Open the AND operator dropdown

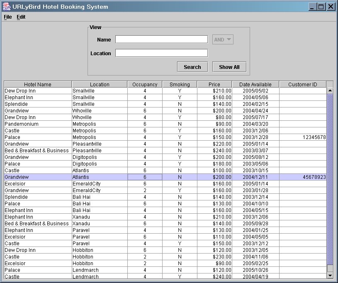223,39
